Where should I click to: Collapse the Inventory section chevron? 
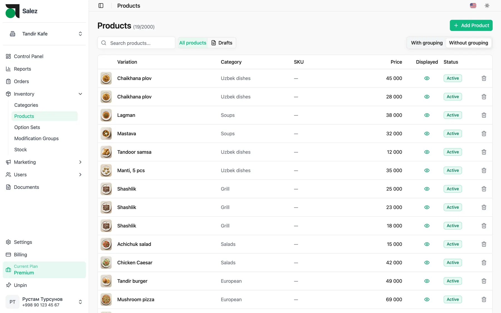[80, 94]
